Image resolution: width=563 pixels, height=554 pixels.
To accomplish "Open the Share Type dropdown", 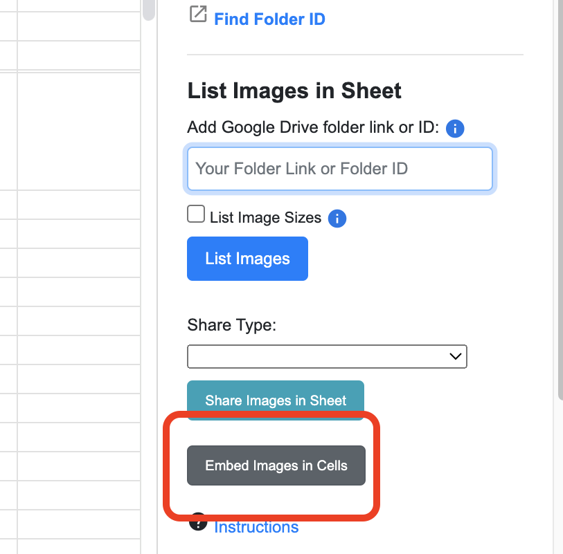I will (x=327, y=356).
